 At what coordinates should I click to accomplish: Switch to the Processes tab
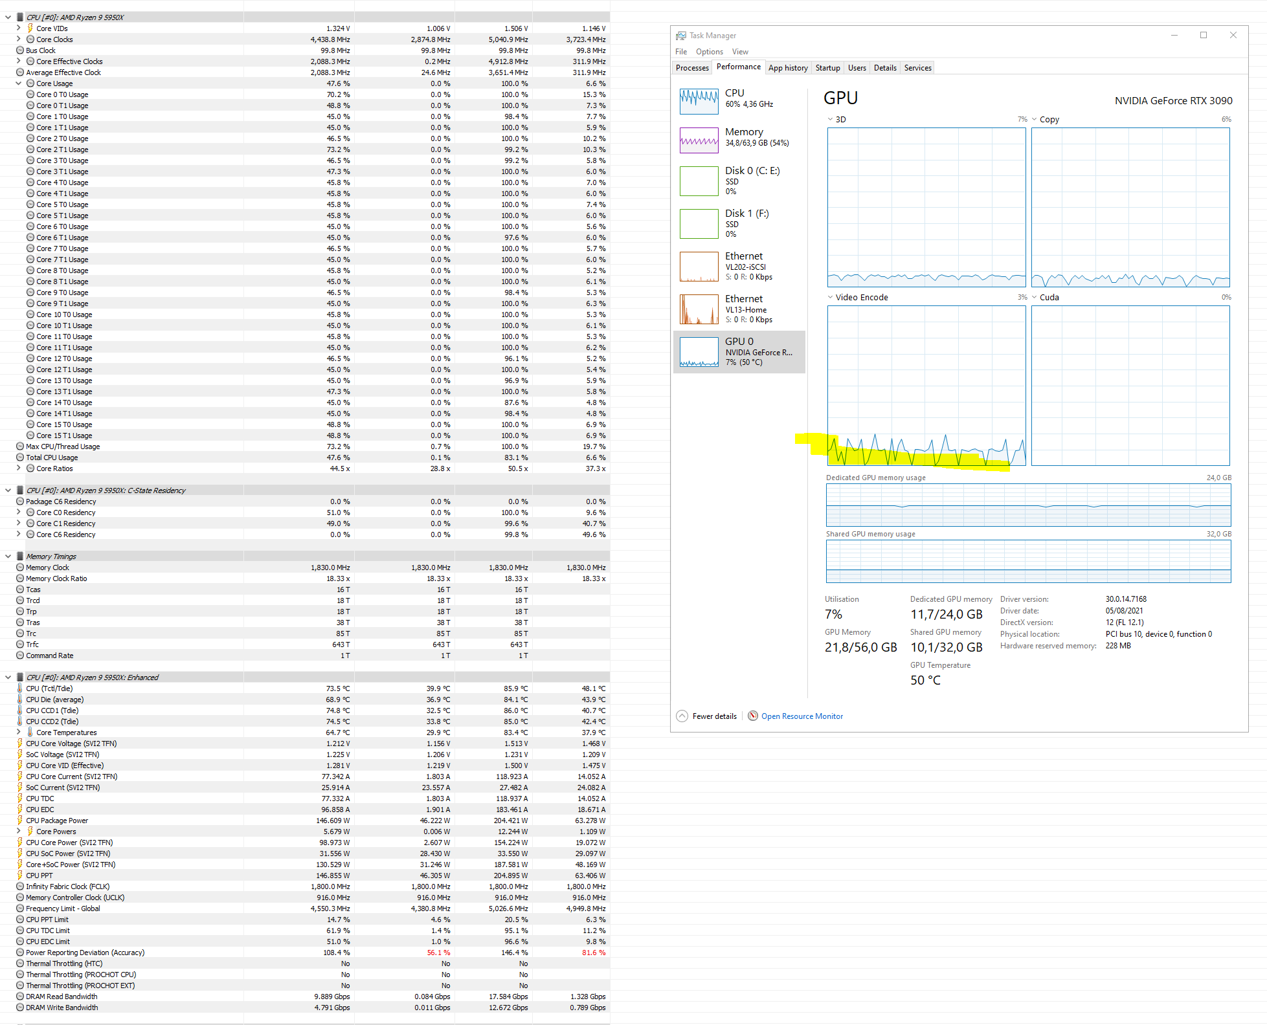[x=692, y=68]
